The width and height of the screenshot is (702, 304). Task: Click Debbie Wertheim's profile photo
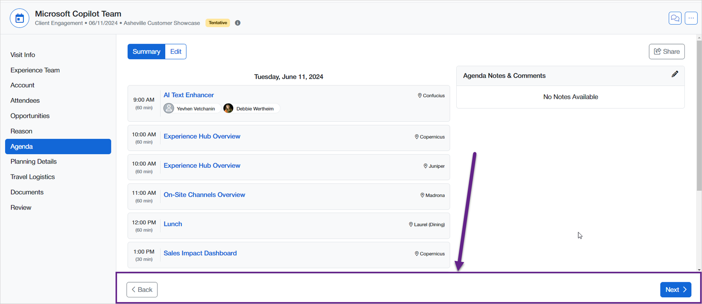click(228, 108)
